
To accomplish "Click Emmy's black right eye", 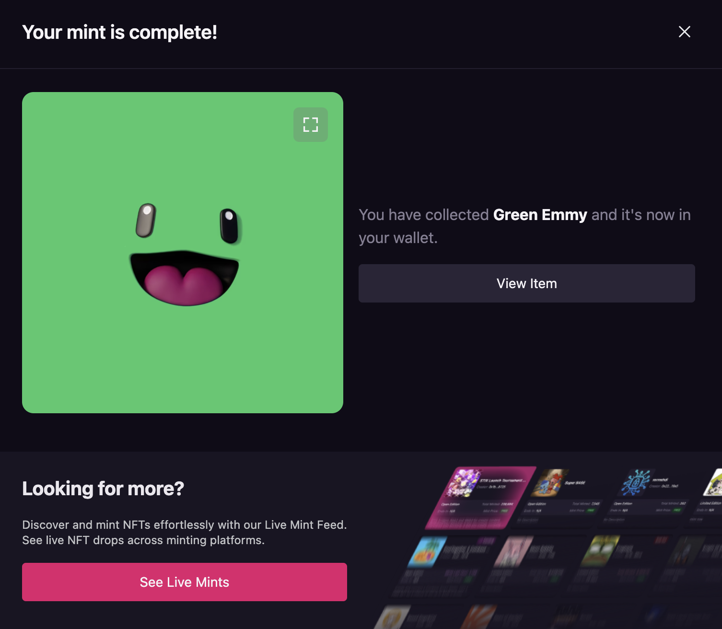I will (229, 225).
